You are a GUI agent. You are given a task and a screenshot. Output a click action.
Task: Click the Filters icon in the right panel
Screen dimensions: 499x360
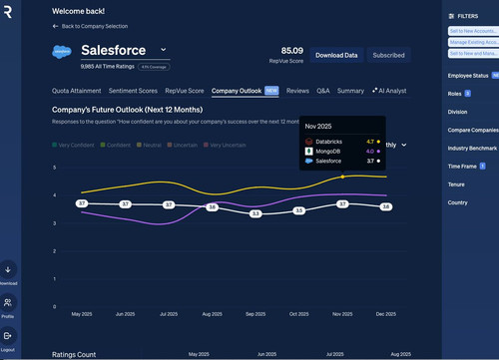(451, 16)
